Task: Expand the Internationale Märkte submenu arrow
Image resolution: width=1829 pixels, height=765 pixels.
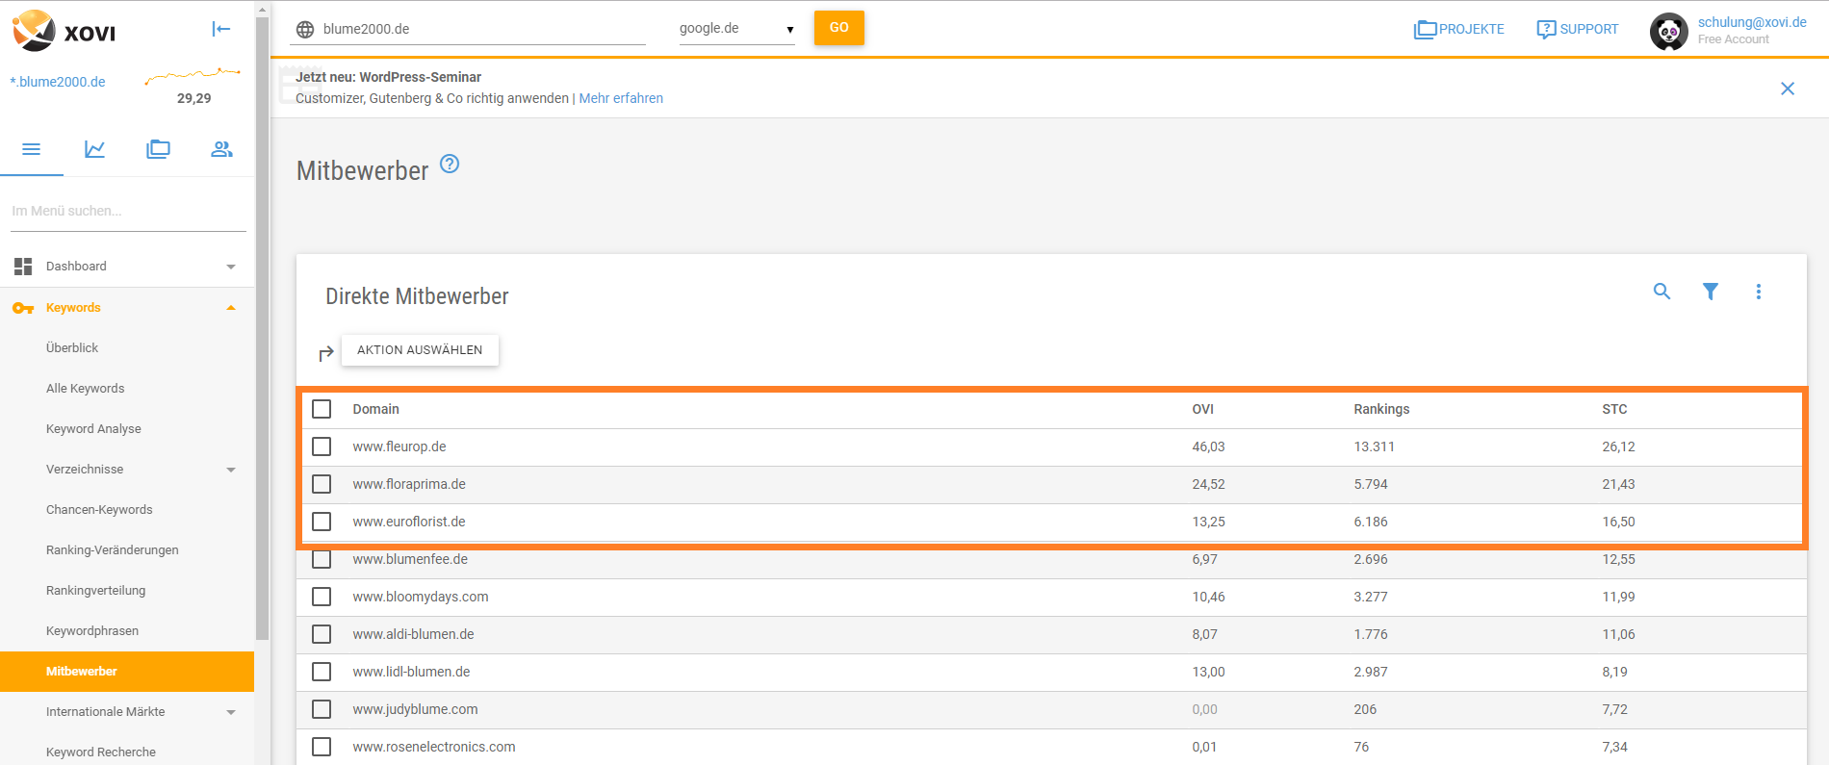Action: point(231,712)
